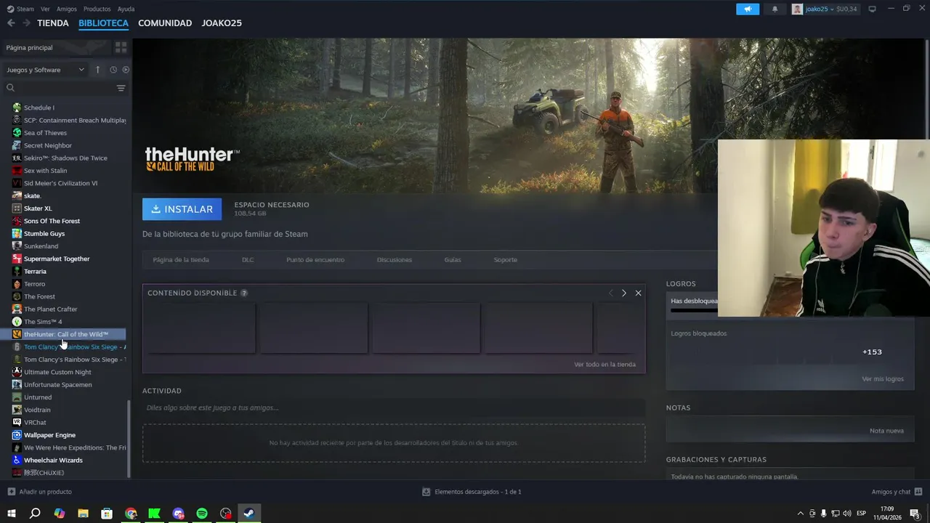This screenshot has height=523, width=930.
Task: Open Windows taskbar search
Action: pos(35,514)
